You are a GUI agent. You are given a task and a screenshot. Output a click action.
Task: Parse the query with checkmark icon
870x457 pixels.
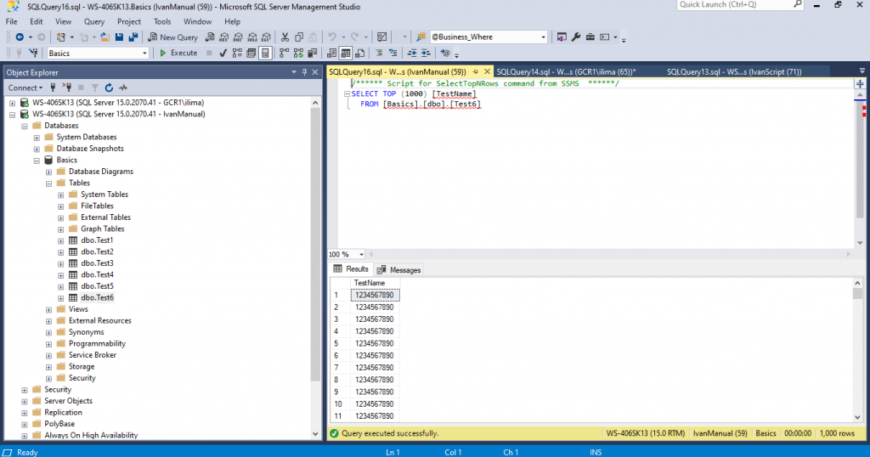[223, 54]
